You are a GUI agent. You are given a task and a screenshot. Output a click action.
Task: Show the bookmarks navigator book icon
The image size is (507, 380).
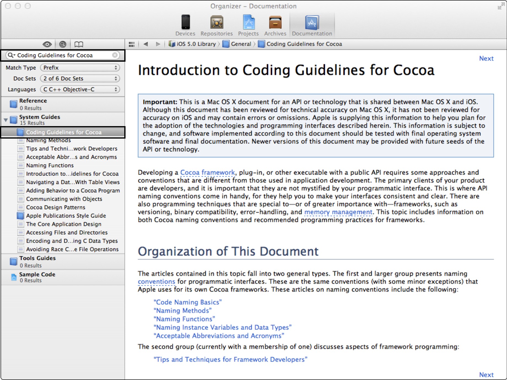pyautogui.click(x=79, y=44)
